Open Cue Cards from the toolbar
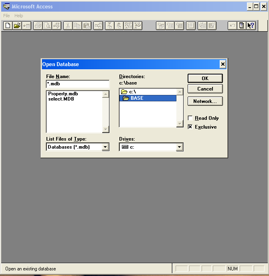Screen dimensions: 269x276 coord(241,26)
